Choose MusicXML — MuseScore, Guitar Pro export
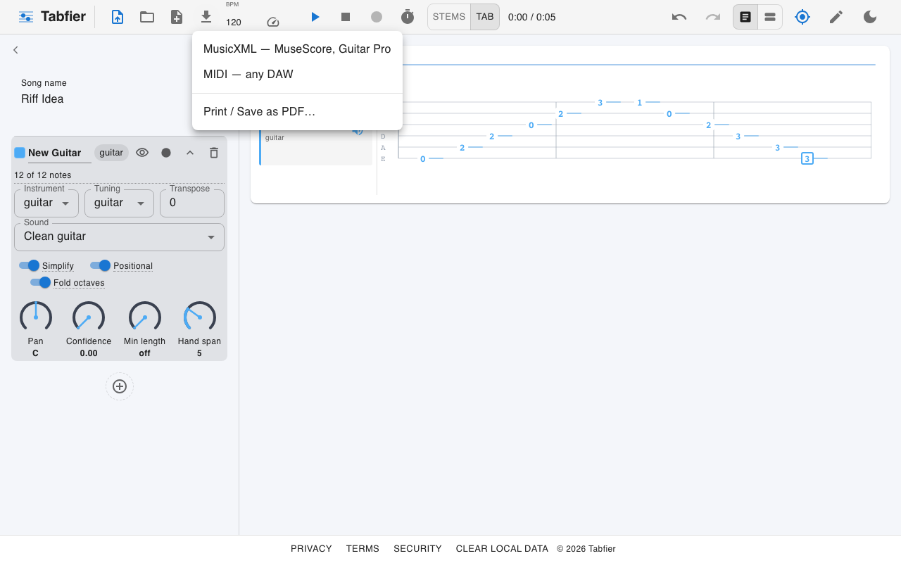The image size is (901, 563). point(297,49)
